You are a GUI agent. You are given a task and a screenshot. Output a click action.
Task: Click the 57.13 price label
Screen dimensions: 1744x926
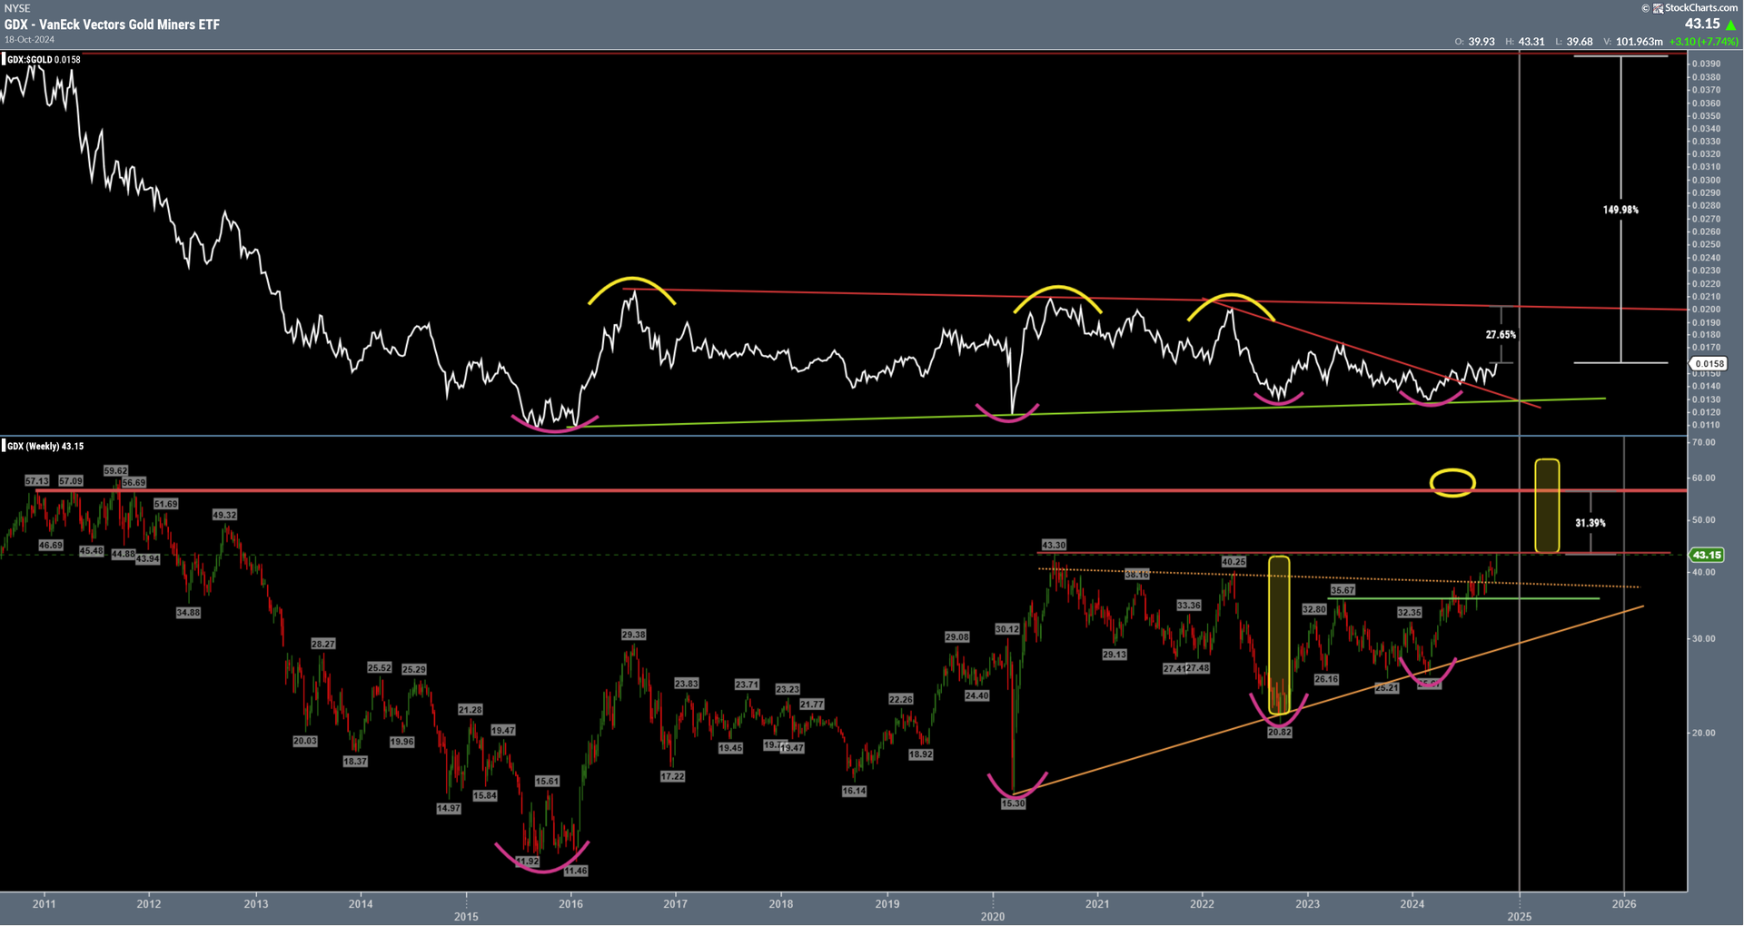point(36,481)
